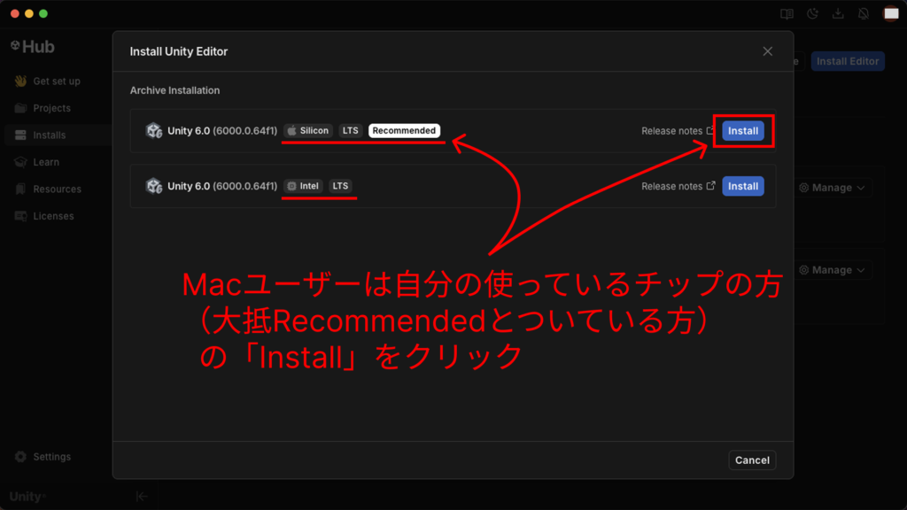Go to Projects in the sidebar

[51, 108]
